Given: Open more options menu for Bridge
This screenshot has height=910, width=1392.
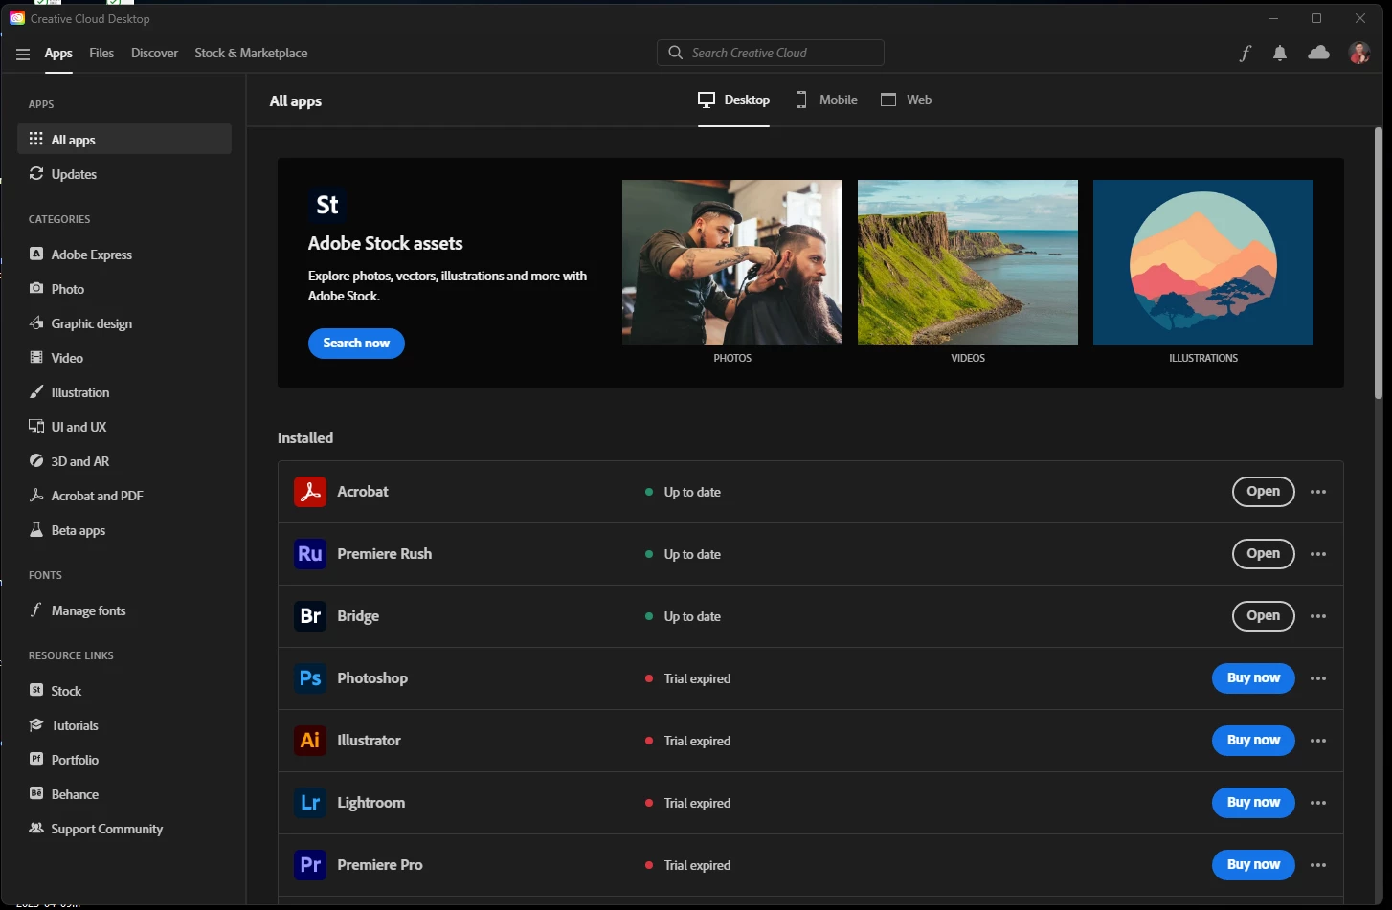Looking at the screenshot, I should pos(1318,616).
